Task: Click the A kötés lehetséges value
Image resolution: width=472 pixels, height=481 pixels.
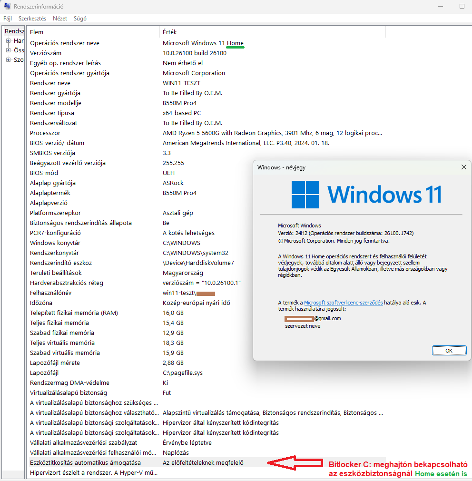Action: coord(188,233)
